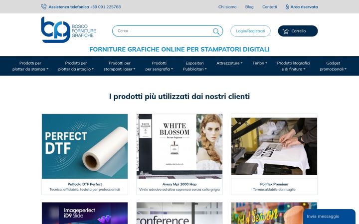Click the phone assistance icon
Screen dimensions: 359x224
click(x=44, y=6)
